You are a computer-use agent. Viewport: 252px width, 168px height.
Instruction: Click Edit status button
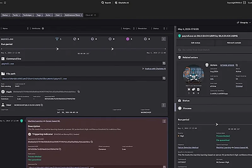click(195, 43)
